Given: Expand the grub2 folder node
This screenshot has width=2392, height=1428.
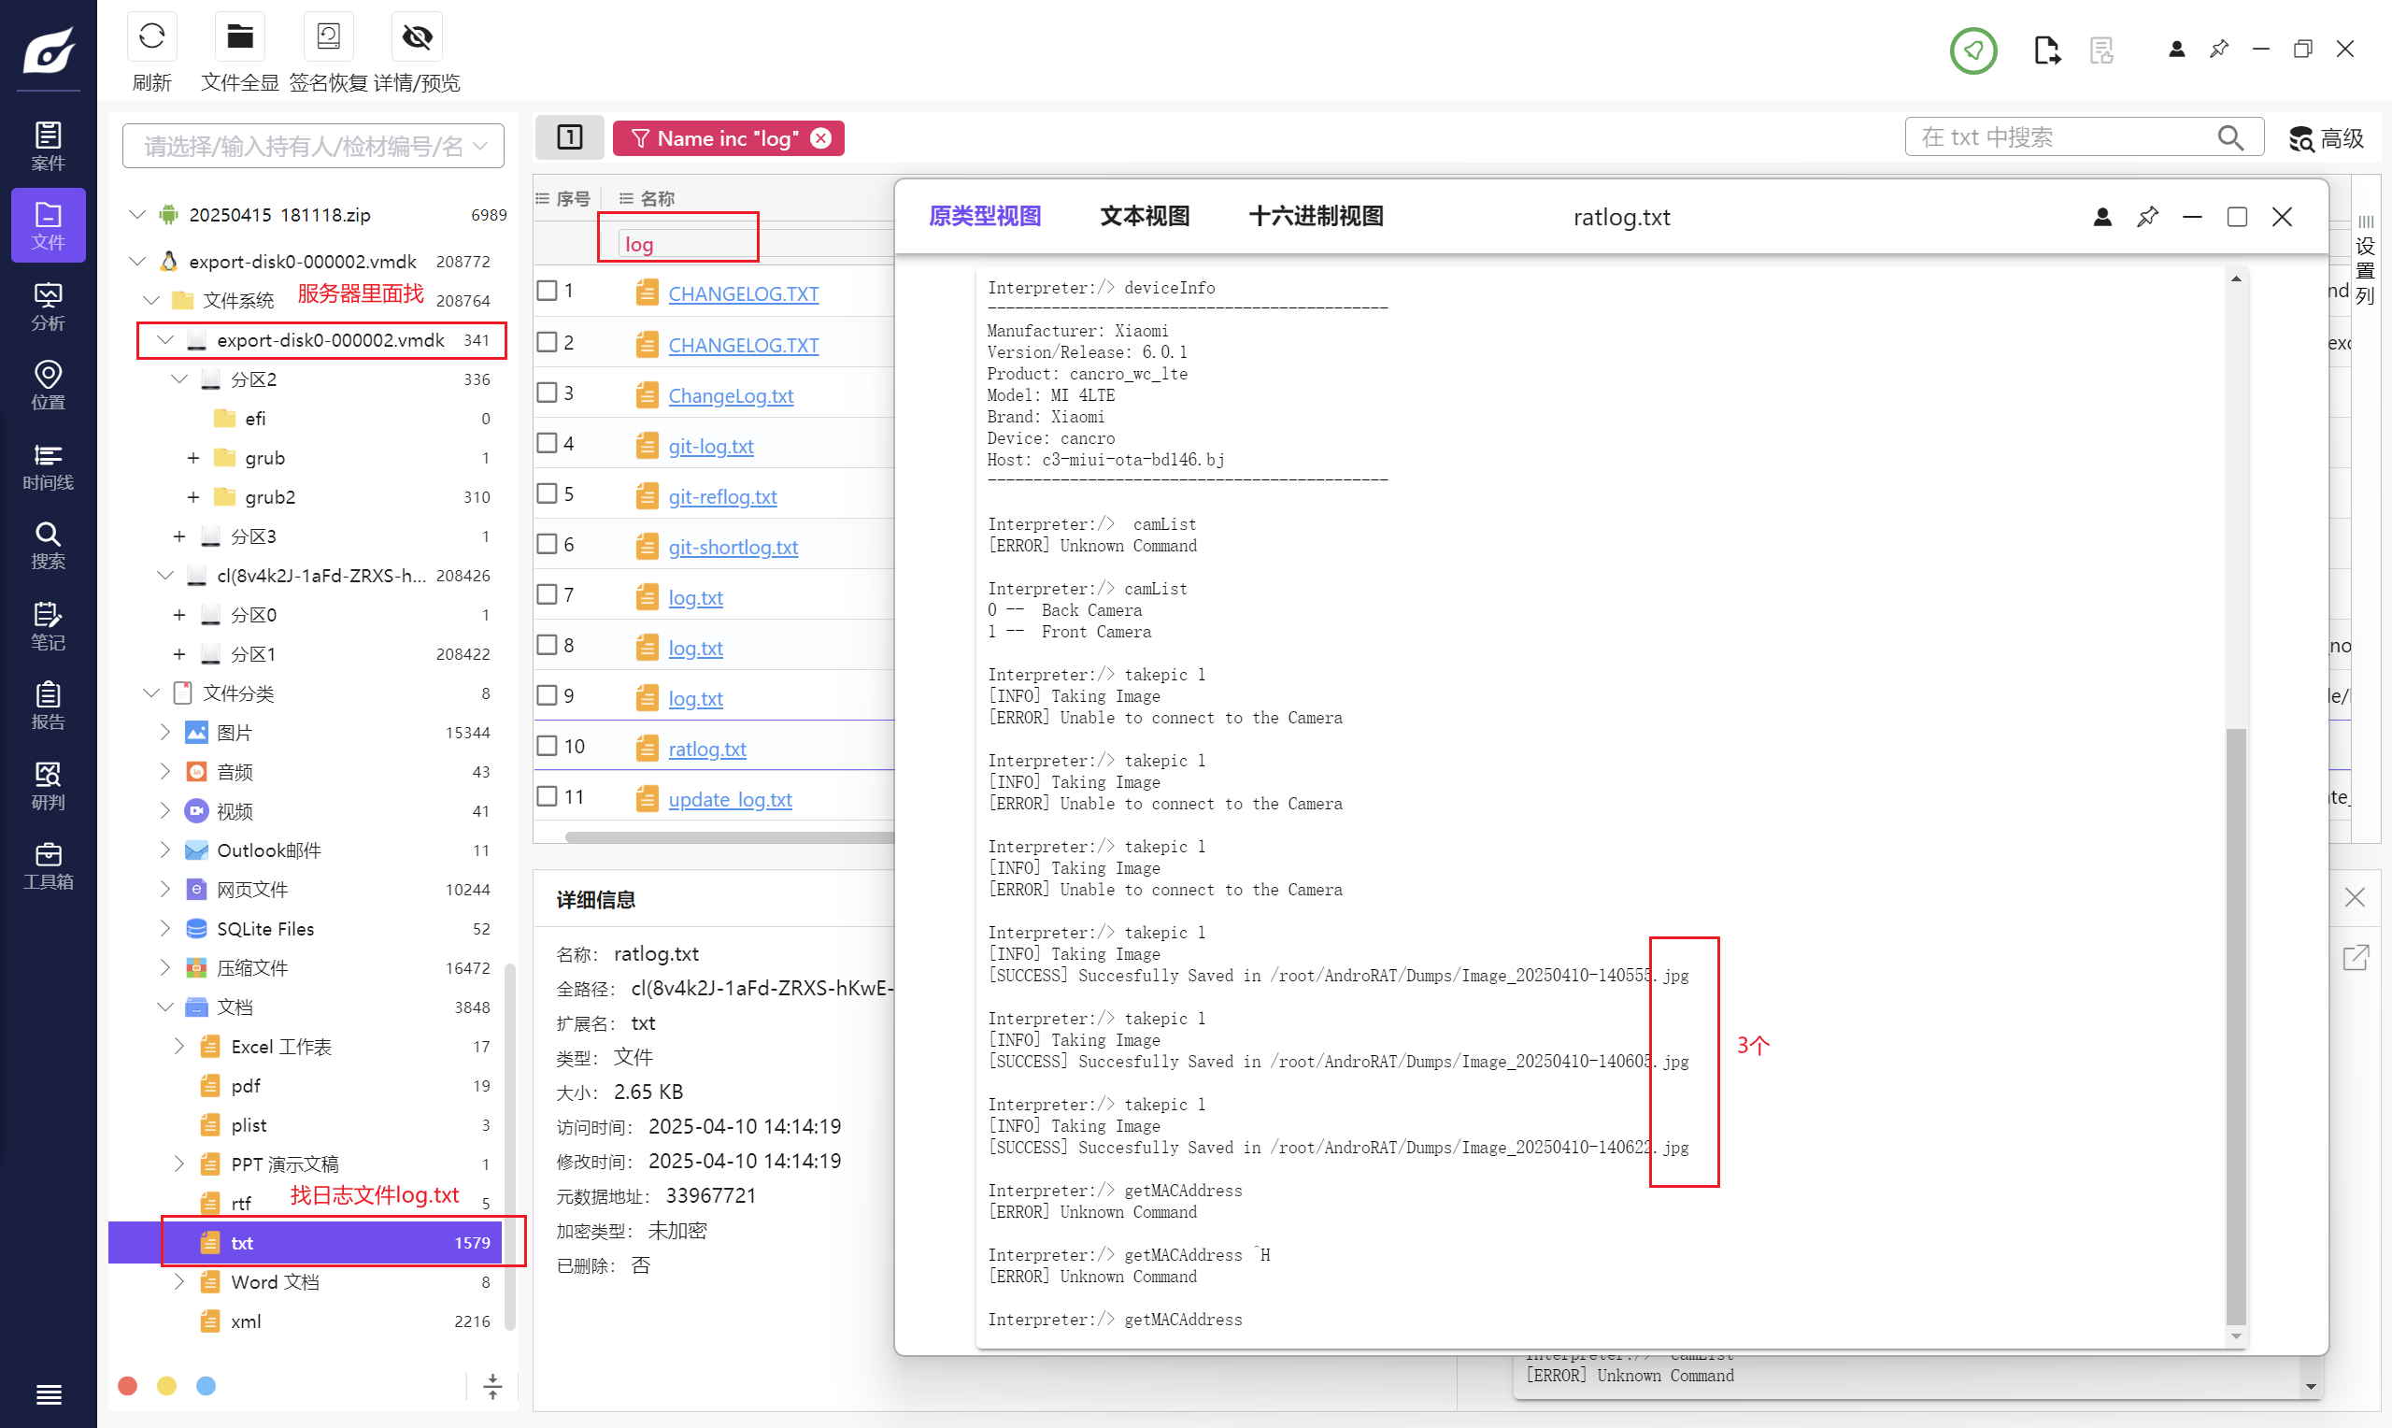Looking at the screenshot, I should pos(193,496).
